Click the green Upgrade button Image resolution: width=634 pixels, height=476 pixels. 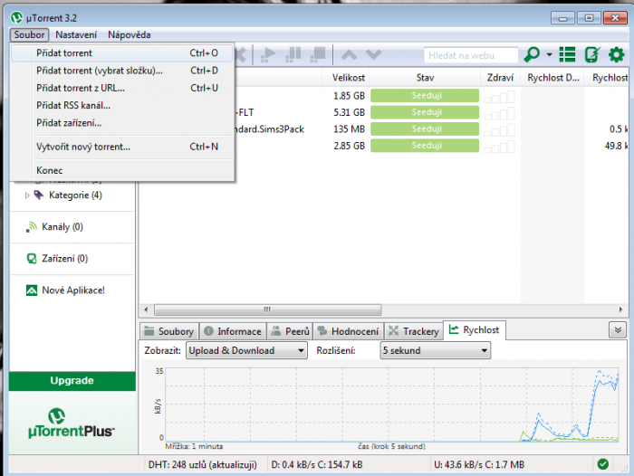72,381
